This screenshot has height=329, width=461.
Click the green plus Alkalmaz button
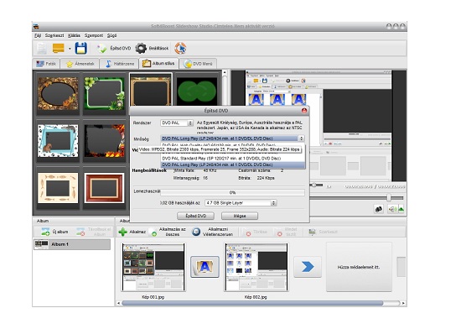tap(132, 232)
